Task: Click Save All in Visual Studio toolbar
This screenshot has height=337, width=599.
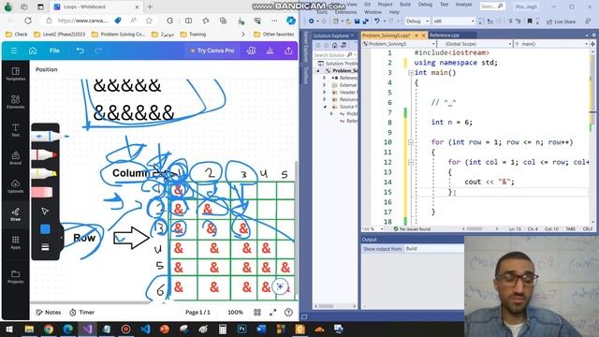Action: pos(365,21)
